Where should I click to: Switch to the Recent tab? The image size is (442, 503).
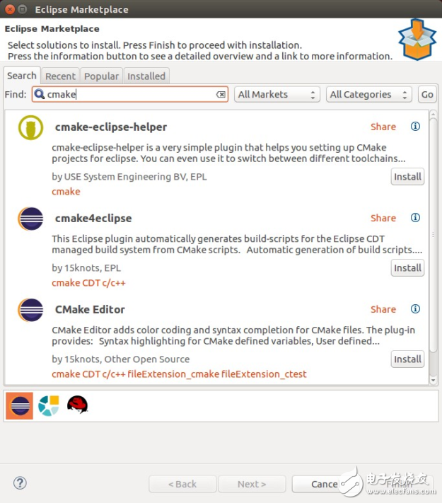click(x=60, y=76)
